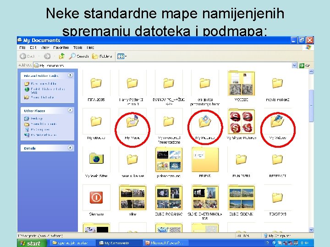This screenshot has width=330, height=247.
Task: Expand the Details panel
Action: [x=70, y=148]
